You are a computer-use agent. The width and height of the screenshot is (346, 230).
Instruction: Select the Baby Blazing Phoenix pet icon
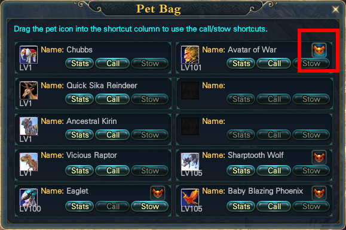pos(190,198)
